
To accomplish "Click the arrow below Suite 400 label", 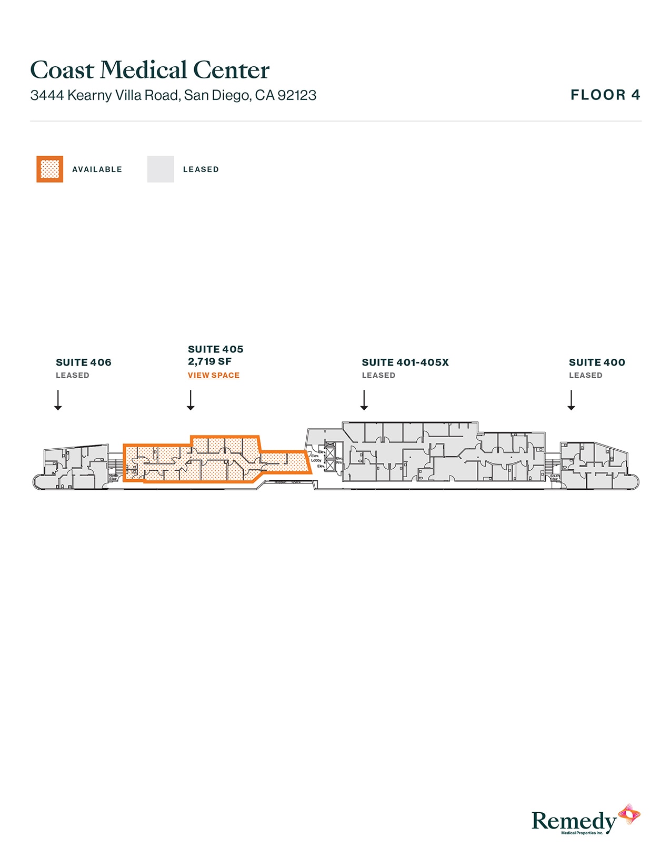I will point(572,400).
